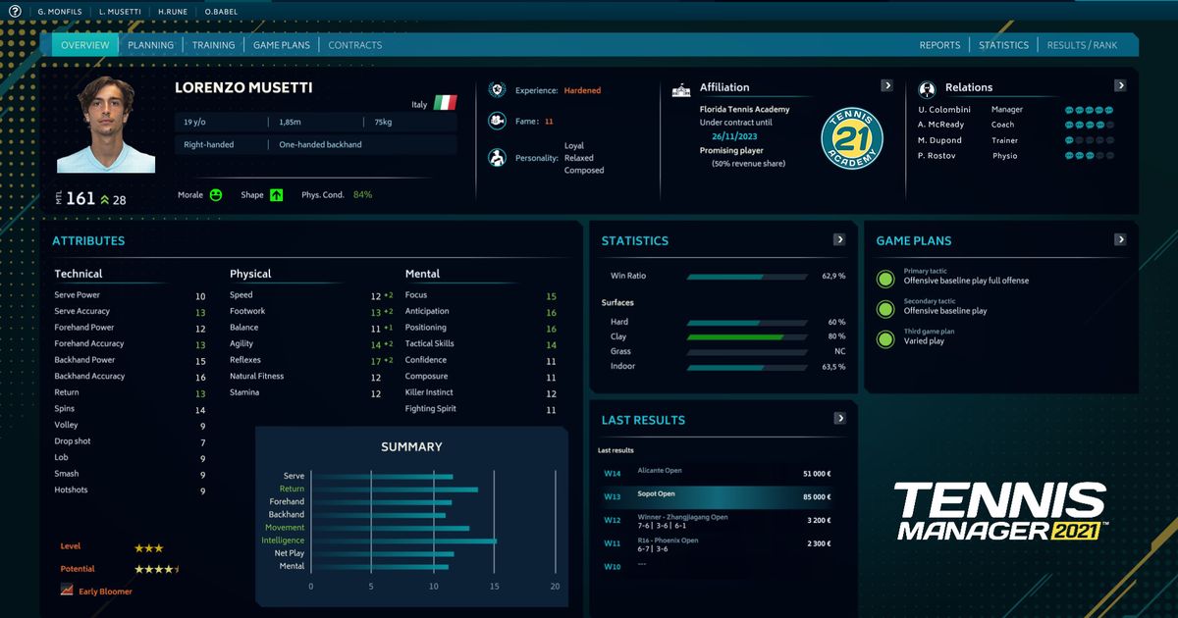Click the Fame icon
This screenshot has height=618, width=1178.
coord(498,122)
